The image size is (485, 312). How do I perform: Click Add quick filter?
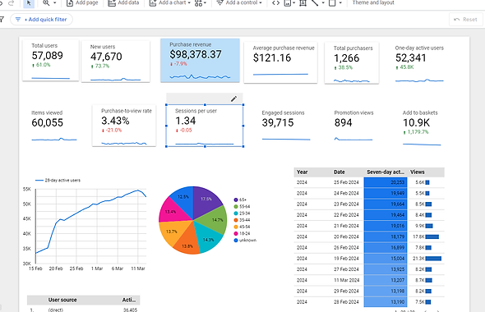[41, 20]
